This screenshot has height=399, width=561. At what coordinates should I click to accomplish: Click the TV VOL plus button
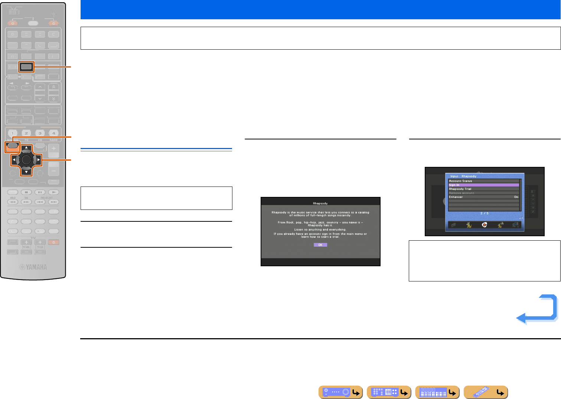point(26,242)
